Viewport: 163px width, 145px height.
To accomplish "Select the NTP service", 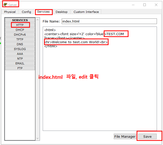I will pyautogui.click(x=20, y=58).
